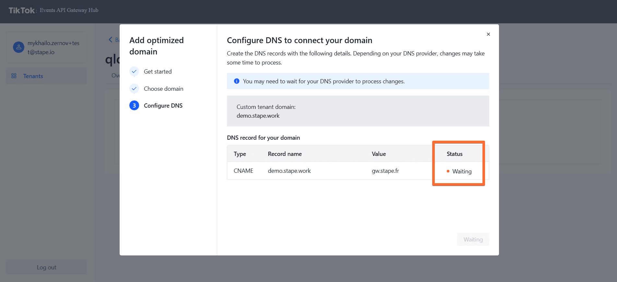
Task: Click the Configure DNS to connect heading
Action: click(x=300, y=40)
